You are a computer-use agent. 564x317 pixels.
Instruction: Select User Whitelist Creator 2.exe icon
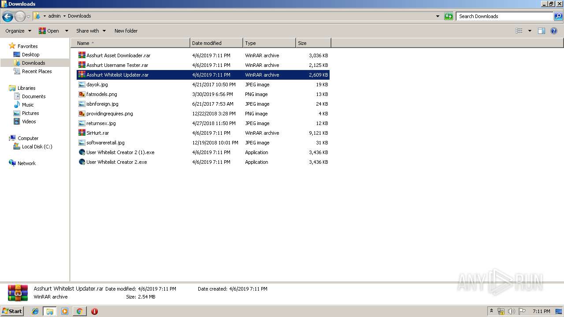[x=82, y=162]
